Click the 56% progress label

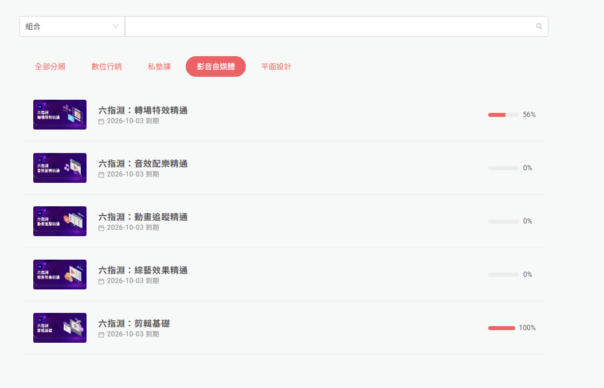point(530,115)
